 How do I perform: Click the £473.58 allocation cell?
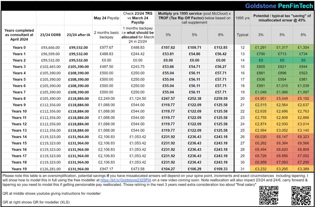click(138, 169)
